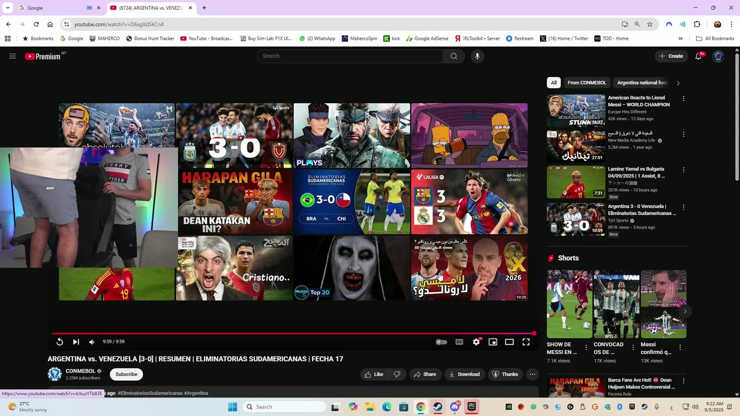Screen dimensions: 740x416
Task: Subscribe to CONMEBOL channel
Action: coord(126,374)
